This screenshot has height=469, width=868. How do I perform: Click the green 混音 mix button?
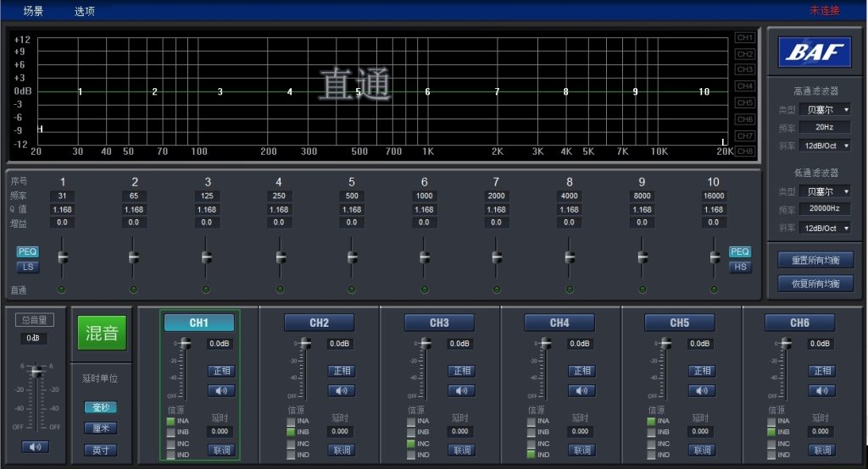click(x=102, y=333)
